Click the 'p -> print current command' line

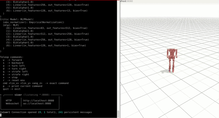[x=22, y=86]
